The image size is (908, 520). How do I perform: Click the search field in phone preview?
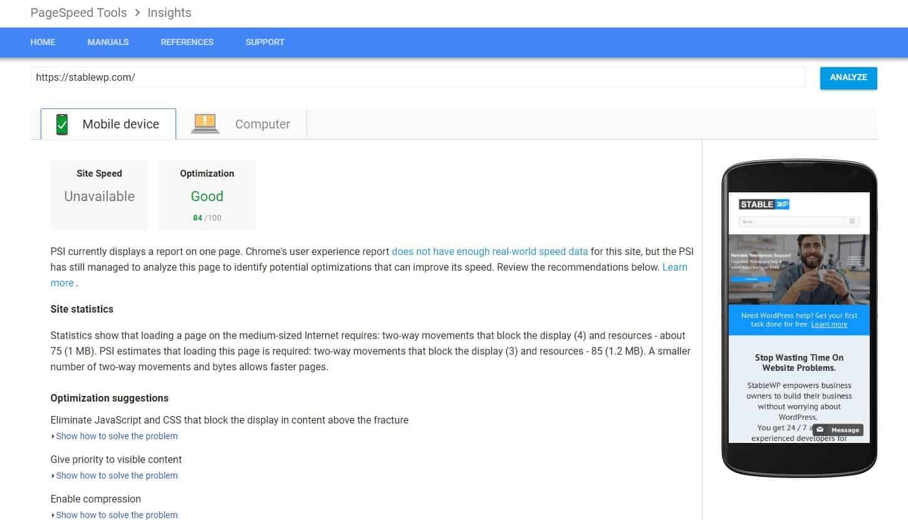click(792, 221)
